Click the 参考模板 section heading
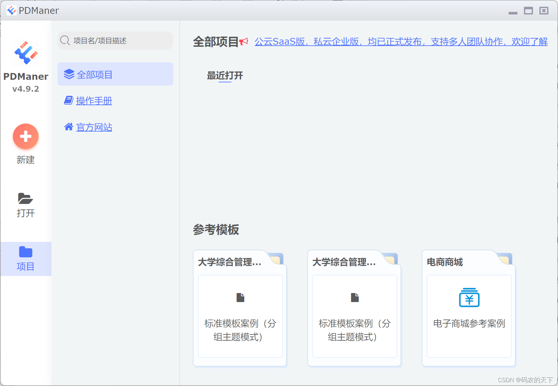The image size is (558, 386). click(216, 230)
